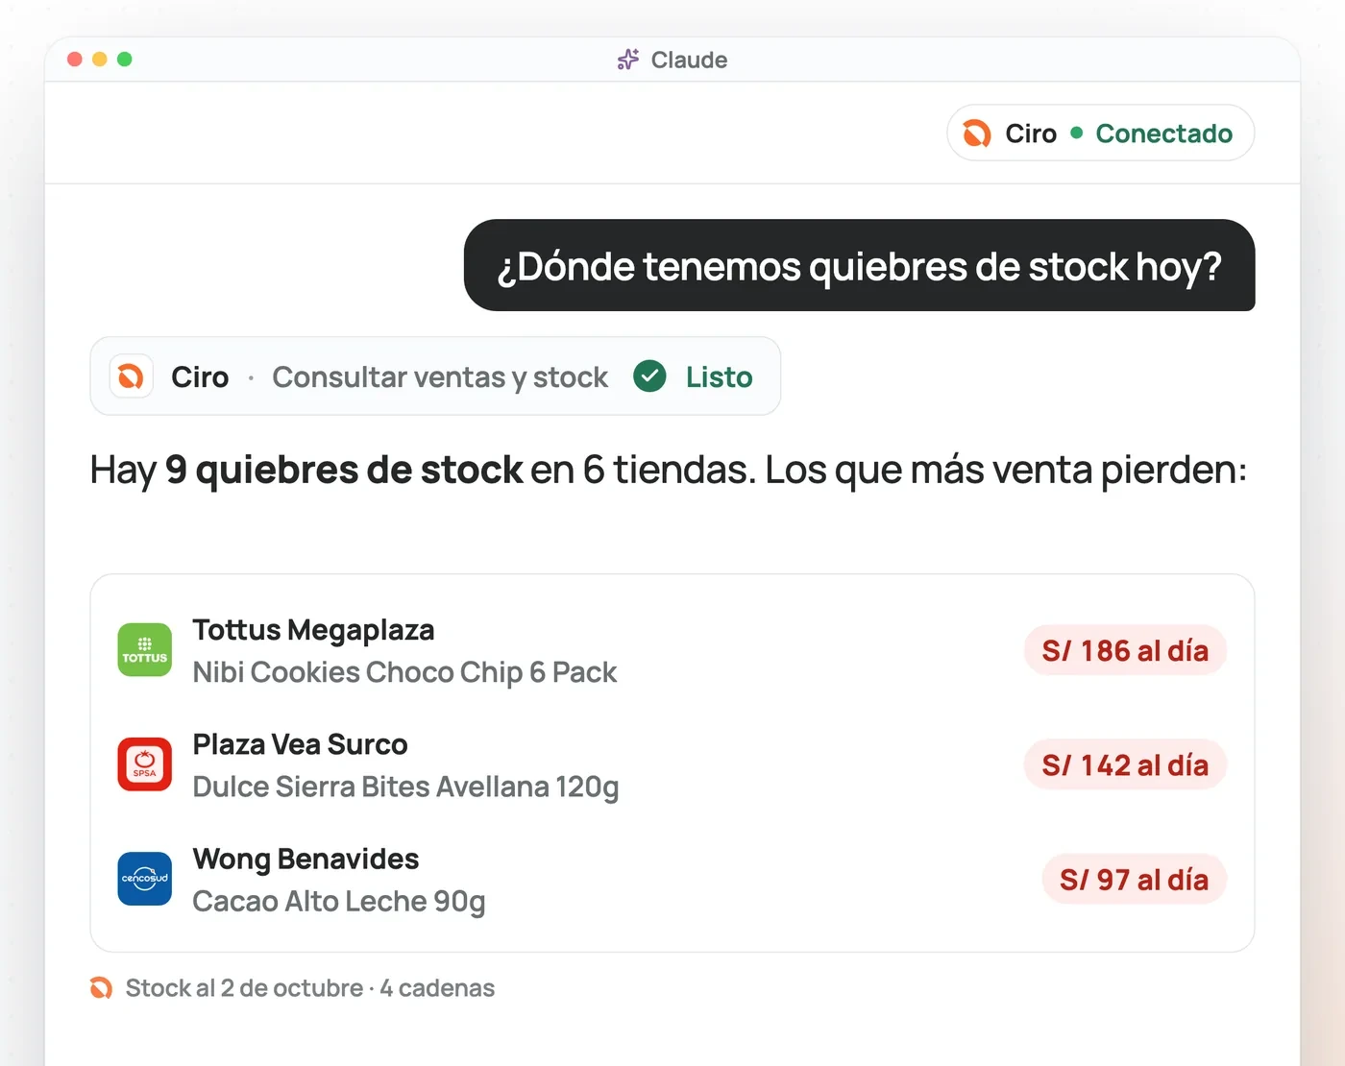Click the Listo status label
This screenshot has height=1066, width=1345.
(719, 376)
